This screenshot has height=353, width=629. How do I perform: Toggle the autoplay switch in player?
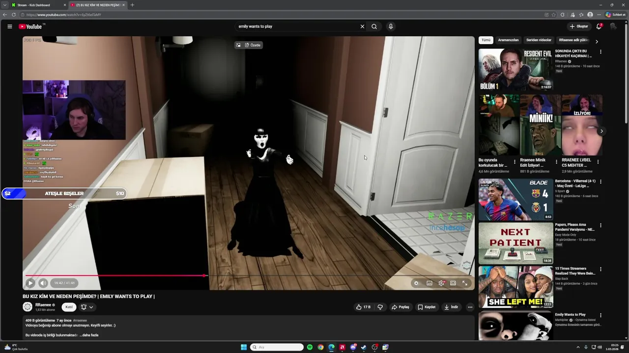[x=416, y=283]
